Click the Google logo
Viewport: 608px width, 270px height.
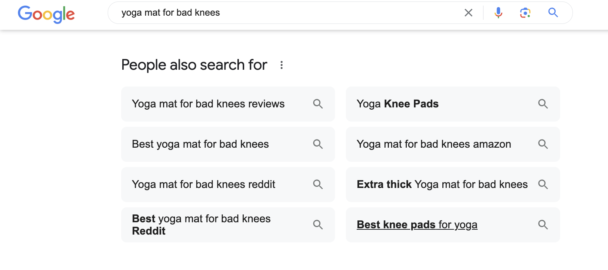point(46,14)
